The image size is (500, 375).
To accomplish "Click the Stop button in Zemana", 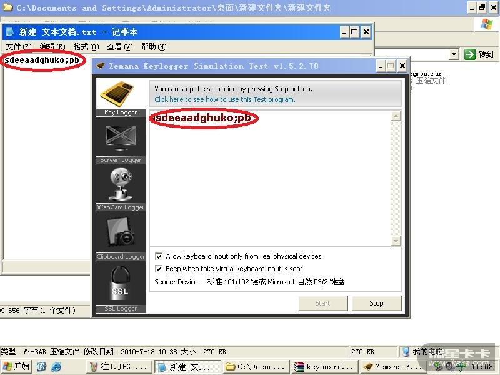I will tap(376, 303).
